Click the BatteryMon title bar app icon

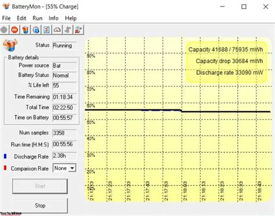click(x=6, y=6)
